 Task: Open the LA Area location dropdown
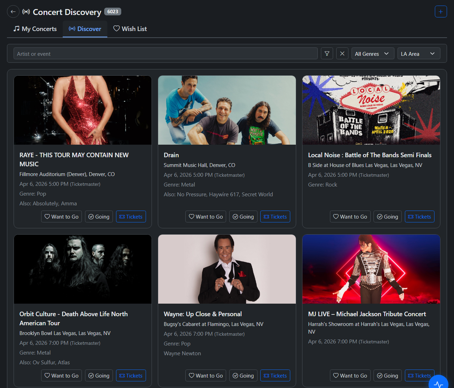pos(418,54)
